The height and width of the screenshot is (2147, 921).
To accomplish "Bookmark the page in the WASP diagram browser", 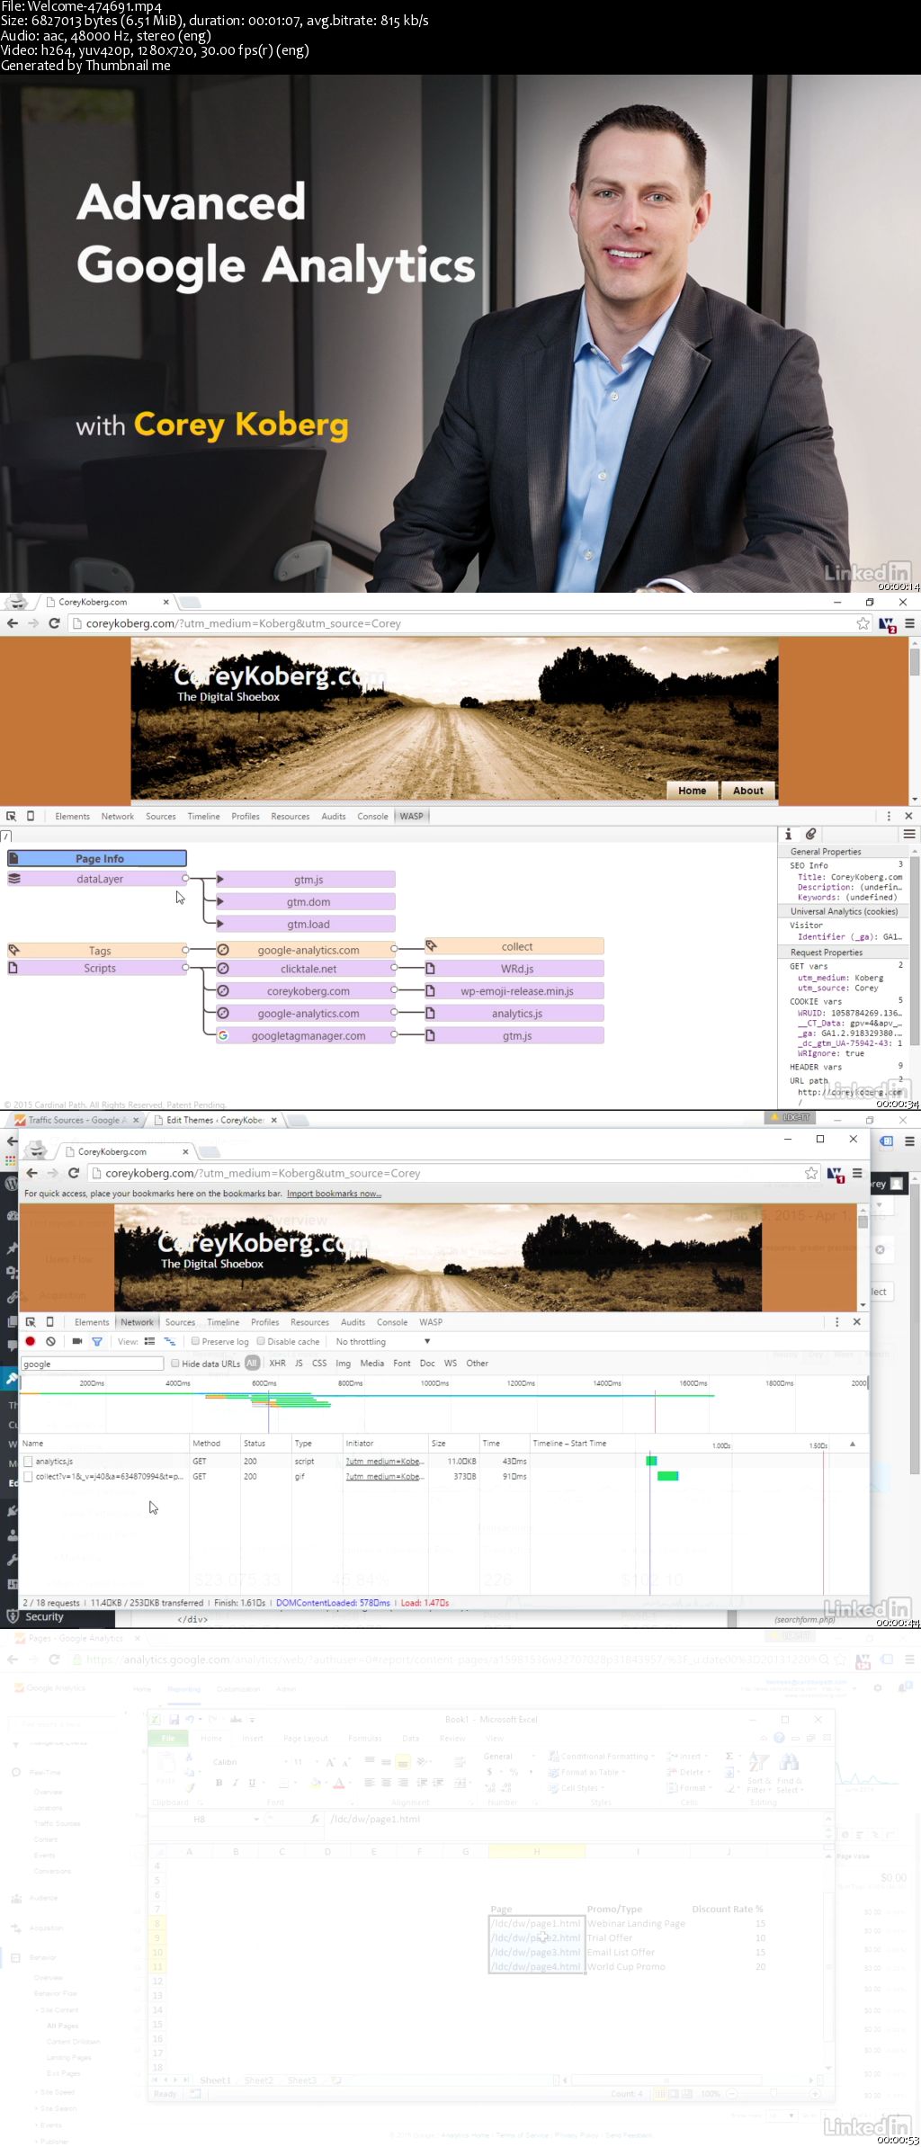I will [x=863, y=623].
